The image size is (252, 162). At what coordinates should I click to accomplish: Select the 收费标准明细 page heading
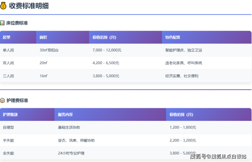pos(28,5)
